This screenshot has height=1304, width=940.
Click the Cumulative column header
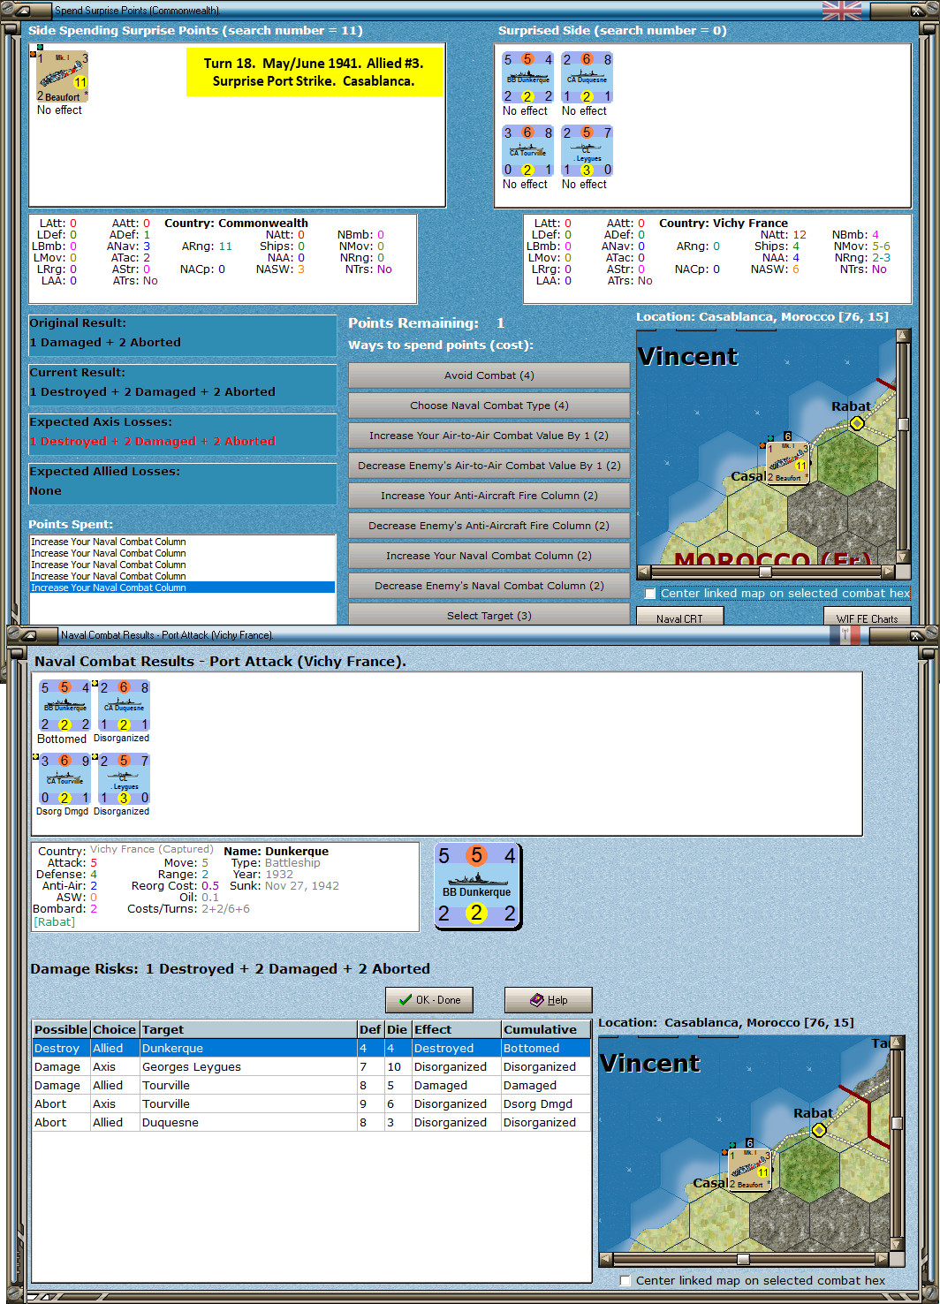545,1029
